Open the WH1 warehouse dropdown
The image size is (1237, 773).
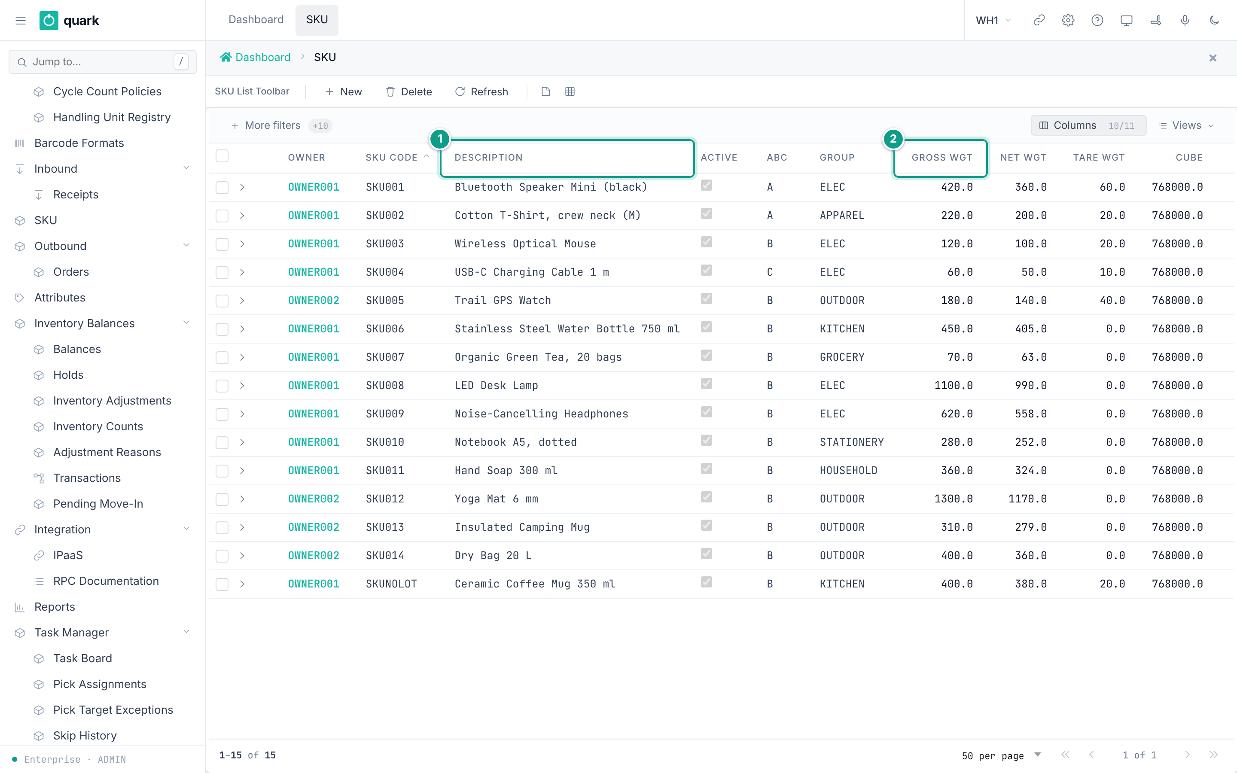tap(993, 21)
